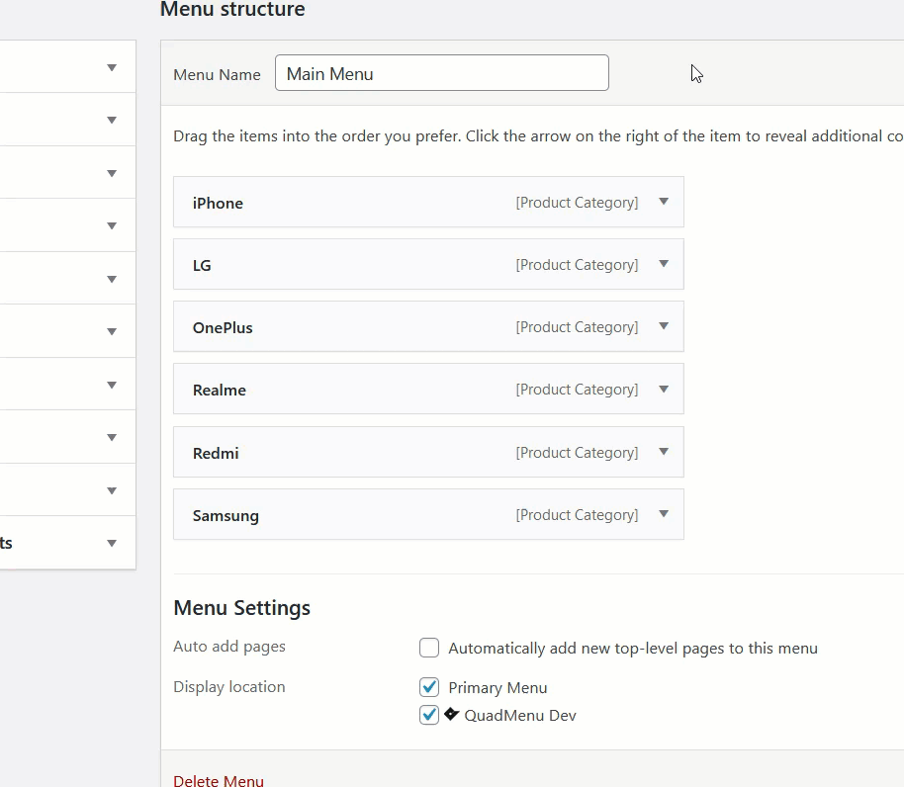Expand the LG menu item settings
The width and height of the screenshot is (904, 787).
tap(664, 264)
